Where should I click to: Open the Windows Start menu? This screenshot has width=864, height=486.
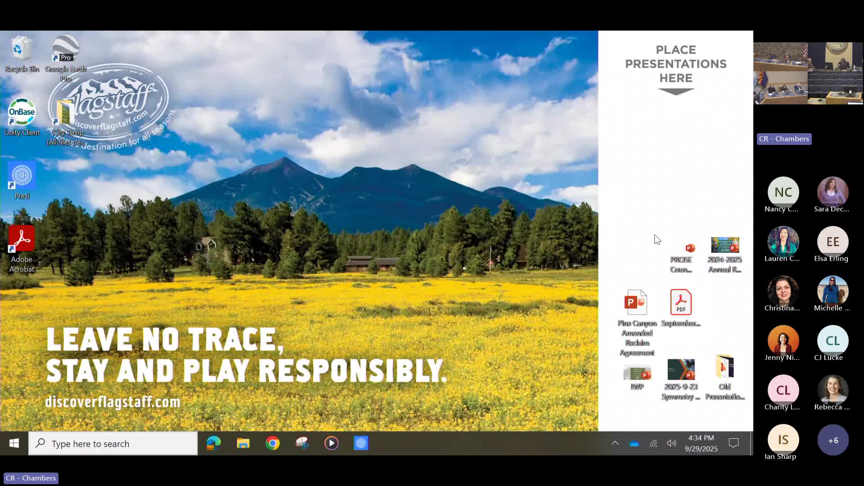coord(14,444)
